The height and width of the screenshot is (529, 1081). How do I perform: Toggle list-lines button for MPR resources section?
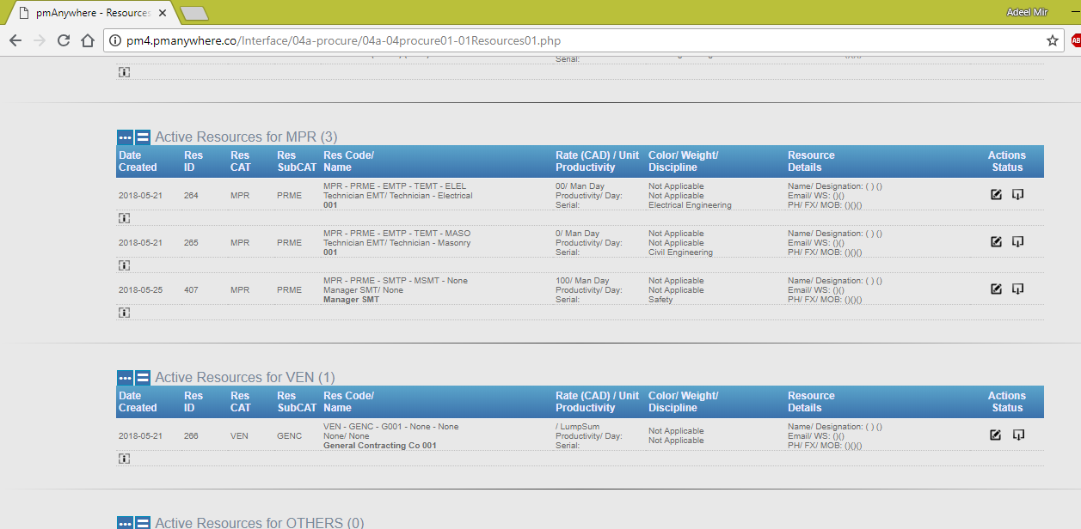143,137
